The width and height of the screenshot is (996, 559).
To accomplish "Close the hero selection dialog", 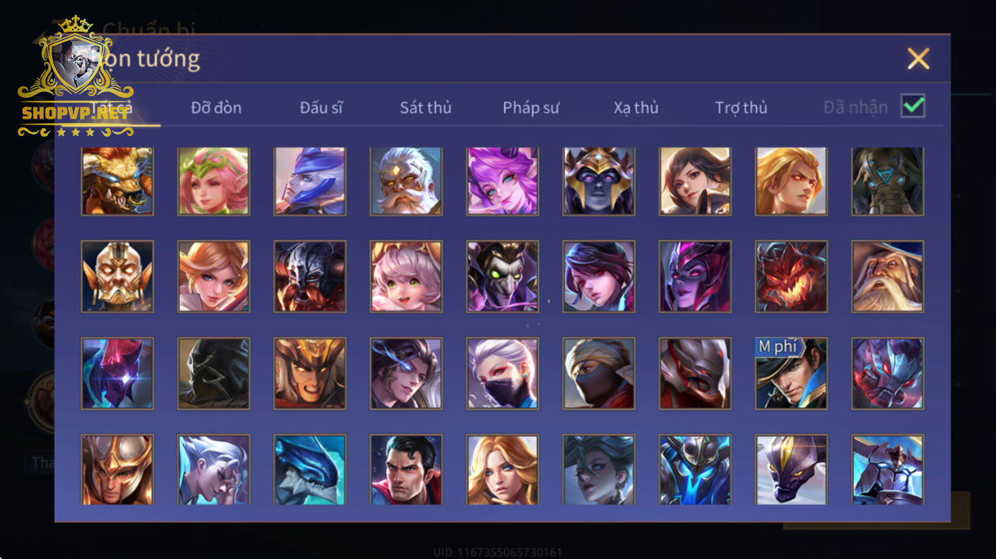I will pyautogui.click(x=918, y=58).
